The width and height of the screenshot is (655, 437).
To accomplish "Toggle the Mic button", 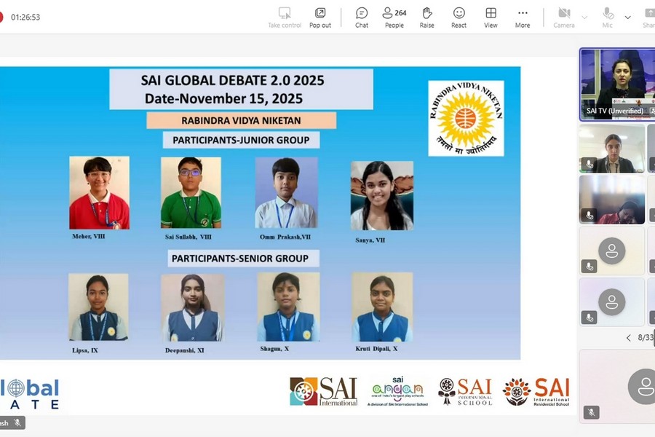I will pyautogui.click(x=608, y=17).
